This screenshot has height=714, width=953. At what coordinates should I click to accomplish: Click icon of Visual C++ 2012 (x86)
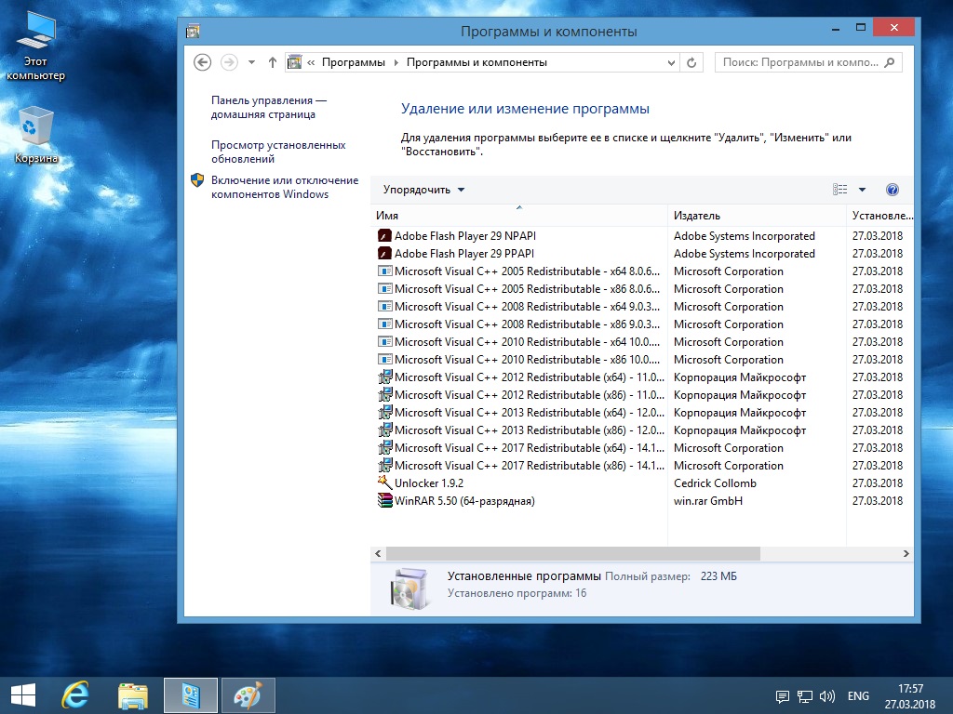click(x=384, y=394)
